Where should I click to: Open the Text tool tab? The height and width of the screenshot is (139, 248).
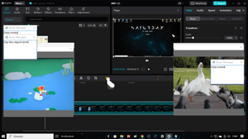click(28, 10)
